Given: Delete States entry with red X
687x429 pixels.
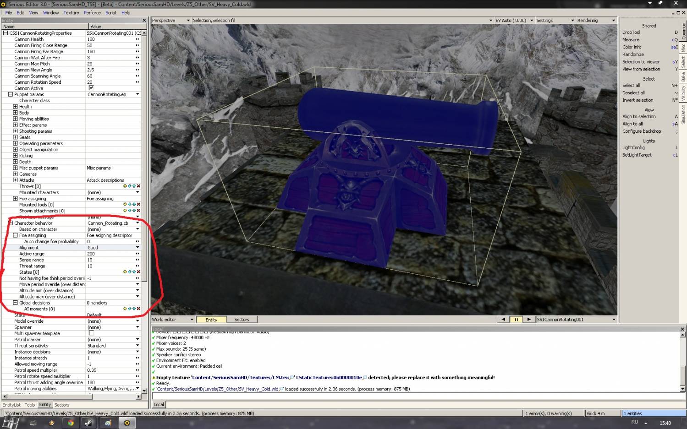Looking at the screenshot, I should click(x=138, y=272).
